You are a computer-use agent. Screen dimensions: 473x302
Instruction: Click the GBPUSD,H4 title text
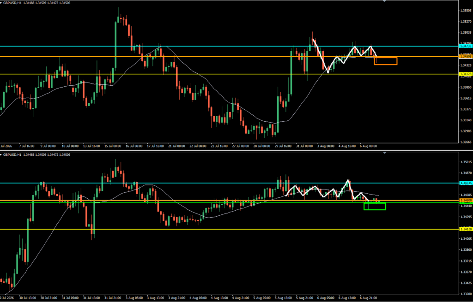pyautogui.click(x=11, y=3)
